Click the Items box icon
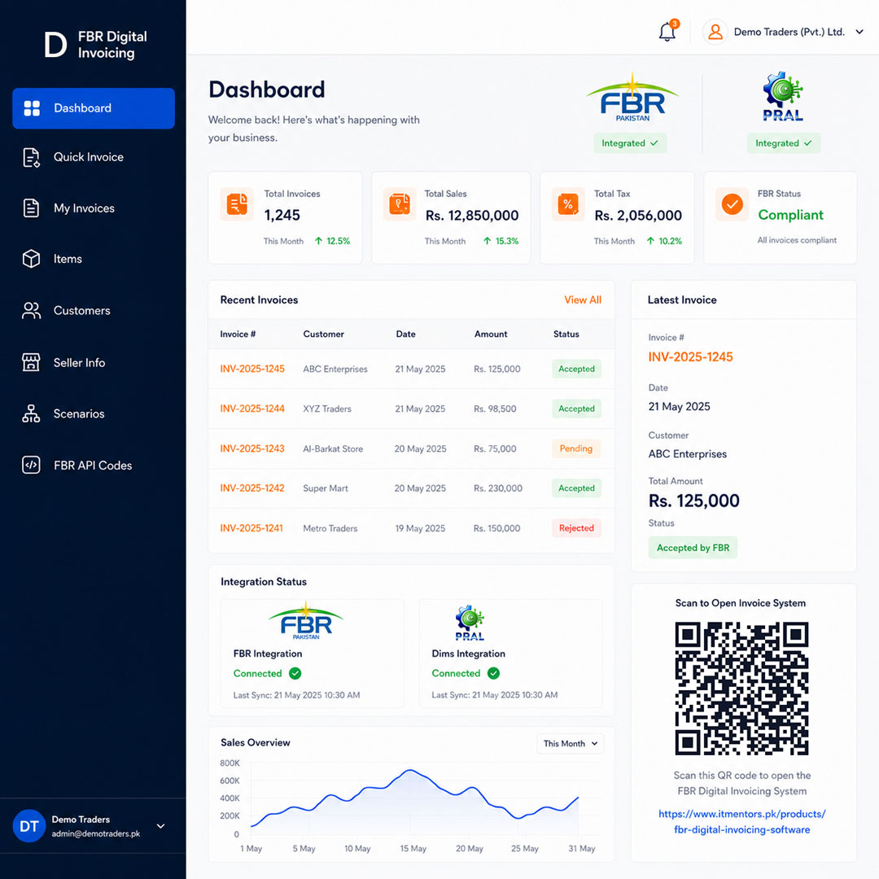 (32, 259)
